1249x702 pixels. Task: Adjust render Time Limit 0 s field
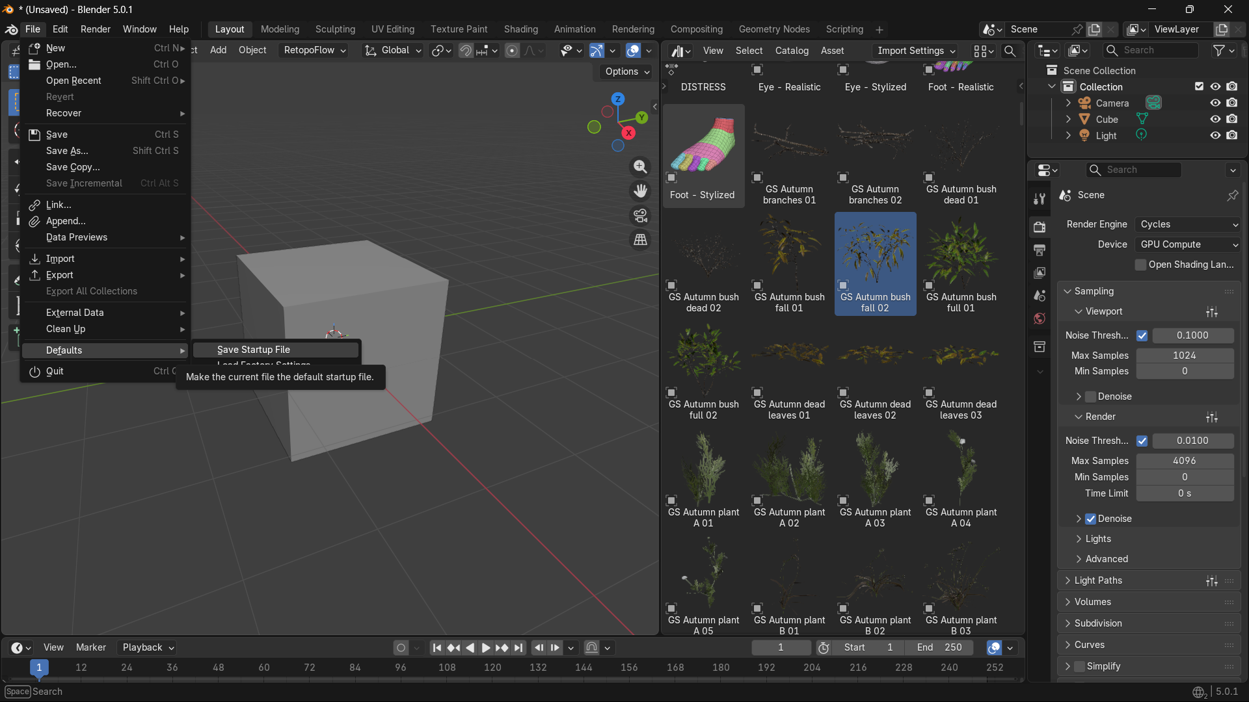(x=1185, y=493)
